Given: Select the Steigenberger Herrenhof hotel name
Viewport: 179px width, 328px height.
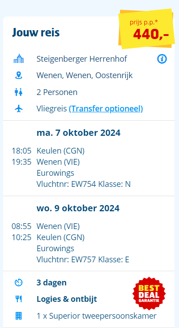Looking at the screenshot, I should [x=82, y=59].
